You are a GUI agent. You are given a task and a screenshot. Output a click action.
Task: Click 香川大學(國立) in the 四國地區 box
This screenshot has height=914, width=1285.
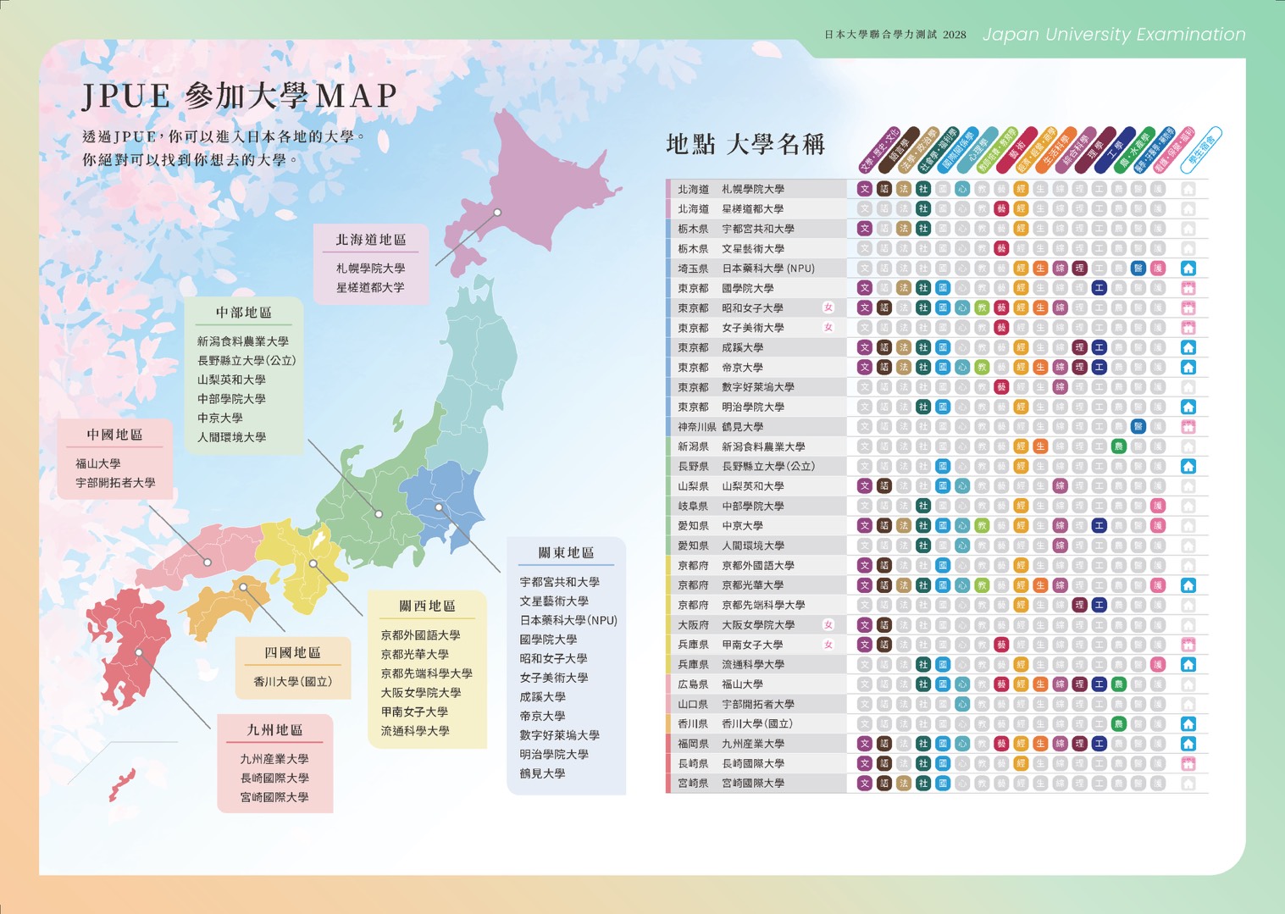[293, 681]
